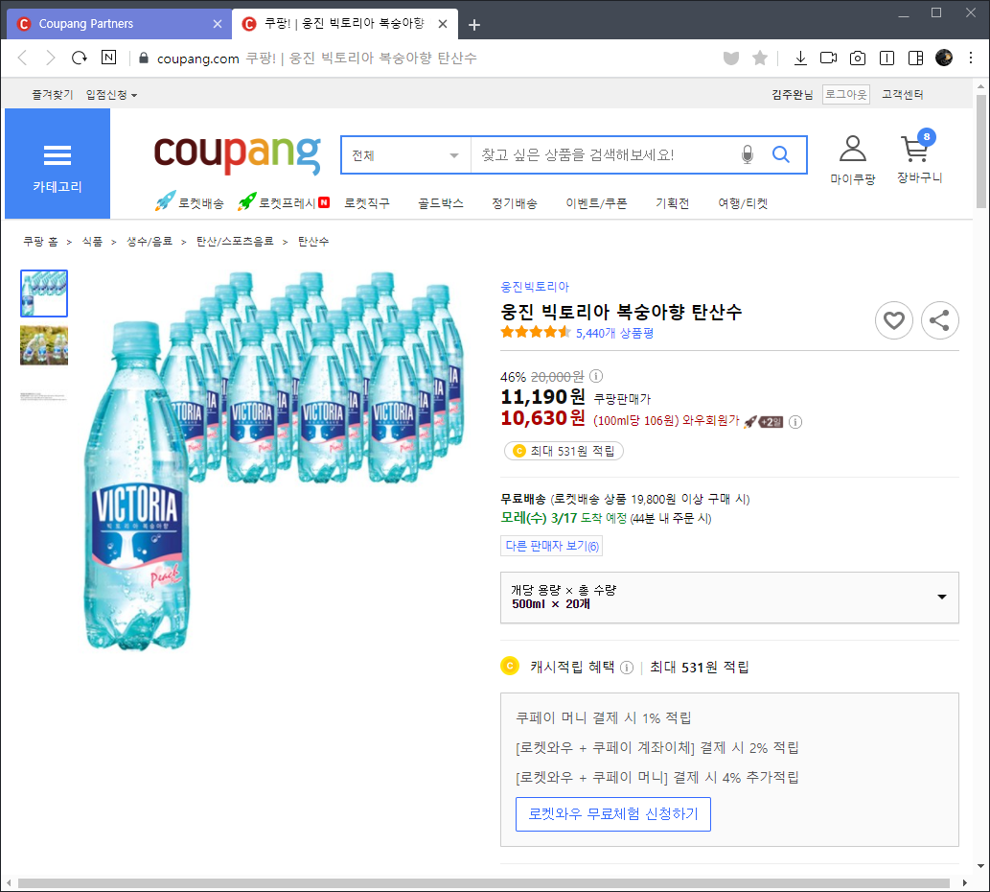Image resolution: width=990 pixels, height=892 pixels.
Task: Go to 탄산수 breadcrumb
Action: point(313,242)
